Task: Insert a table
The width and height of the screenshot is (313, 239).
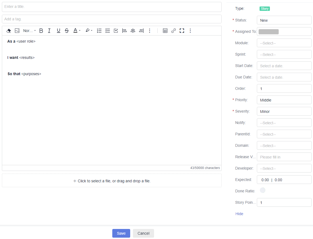Action: (165, 31)
